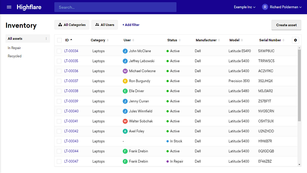307x173 pixels.
Task: Click the three-dot menu beside All assets
Action: click(x=46, y=39)
